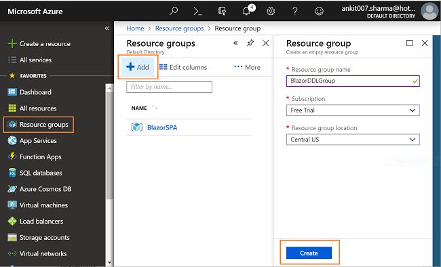Open the More options menu
This screenshot has width=441, height=267.
click(247, 67)
